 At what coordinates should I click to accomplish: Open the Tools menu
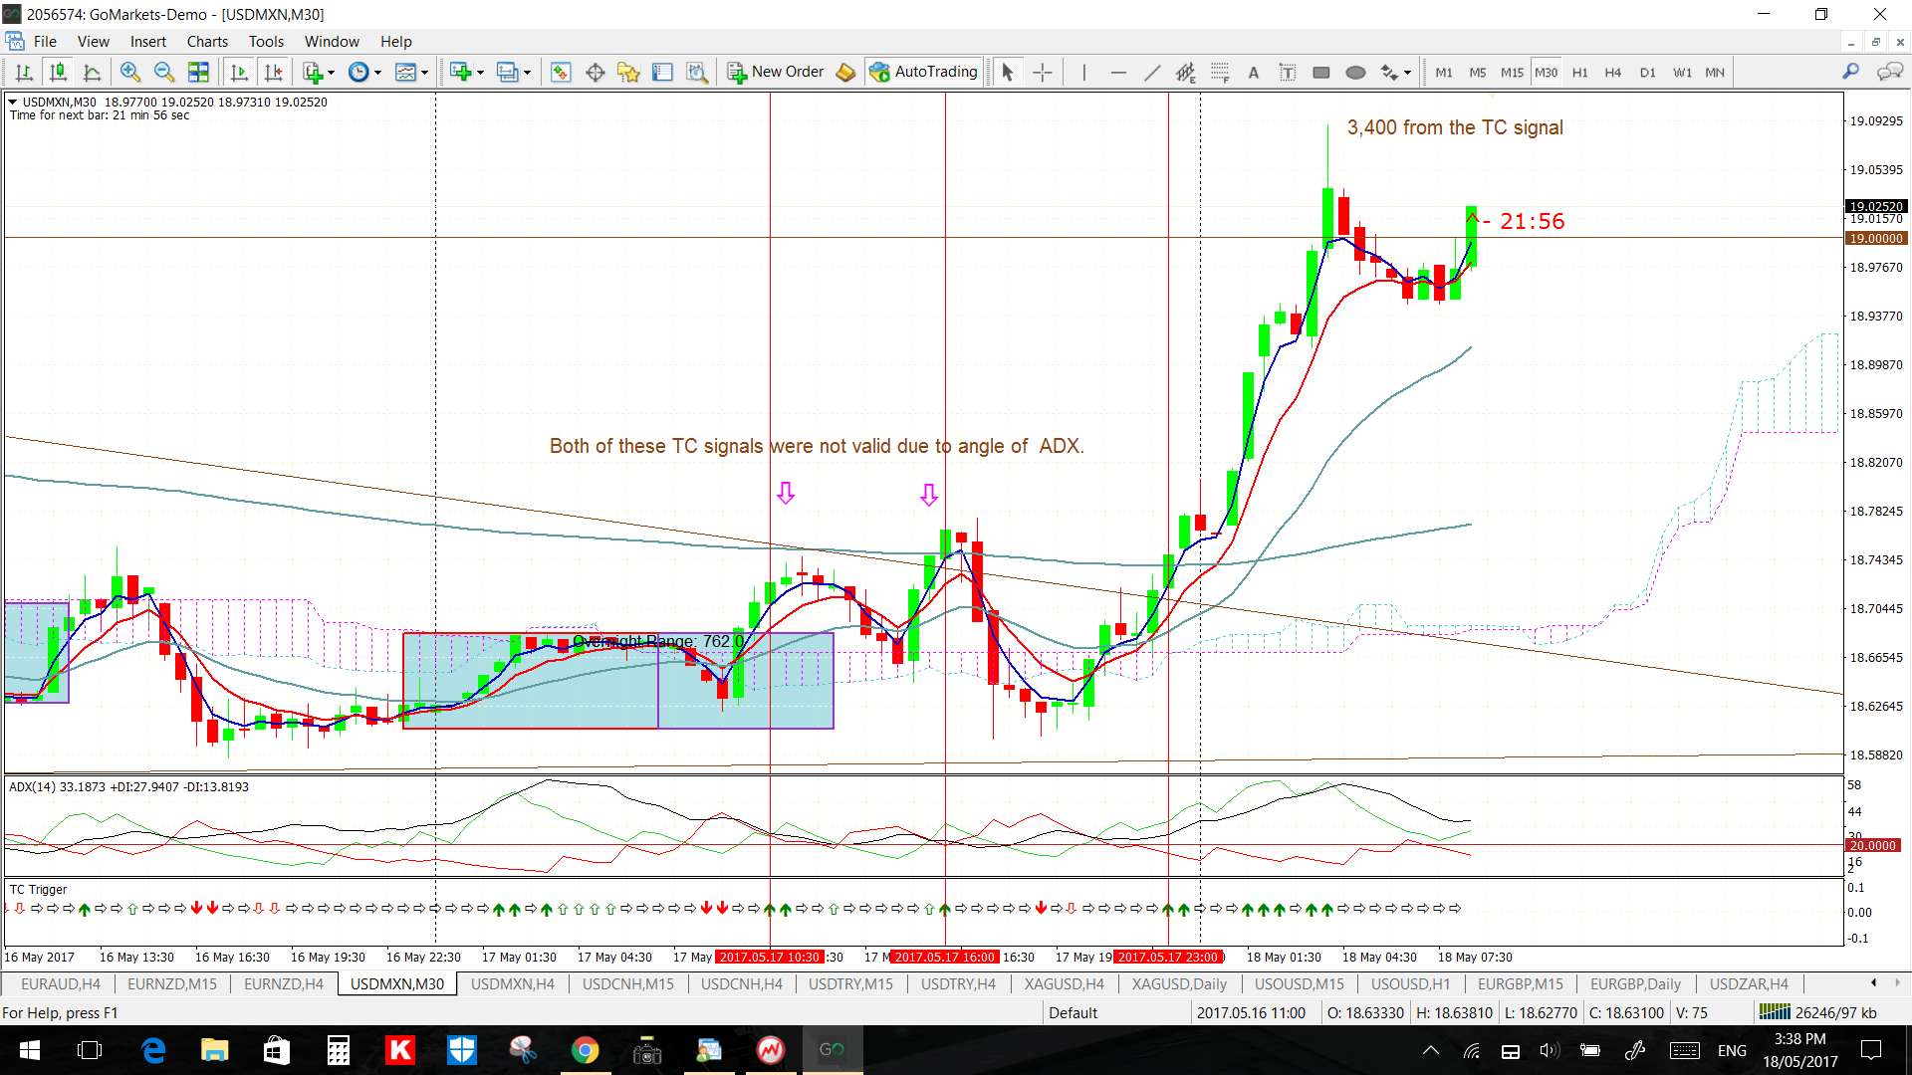(266, 41)
